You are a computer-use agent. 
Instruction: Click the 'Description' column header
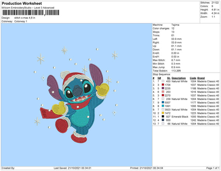(x=179, y=78)
